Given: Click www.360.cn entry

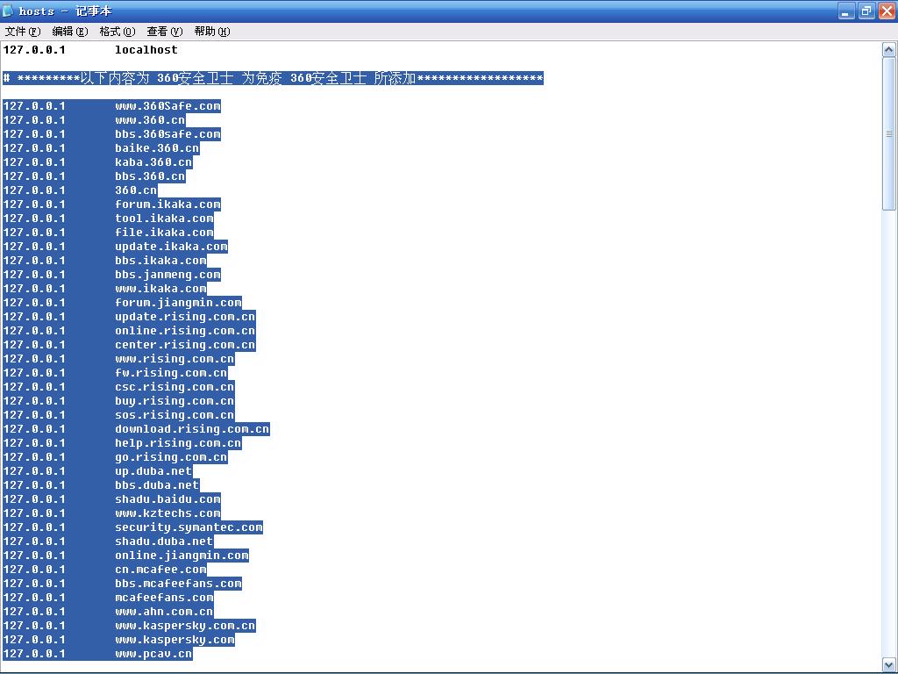Looking at the screenshot, I should [x=150, y=120].
